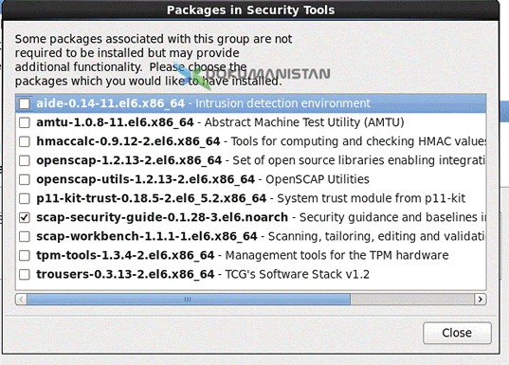Select 'Abstract Machine Test Utility (AMTU)' description
The image size is (509, 365).
[x=304, y=122]
